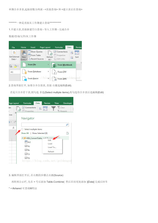
Task: Switch to the Home tab
Action: tap(24, 47)
